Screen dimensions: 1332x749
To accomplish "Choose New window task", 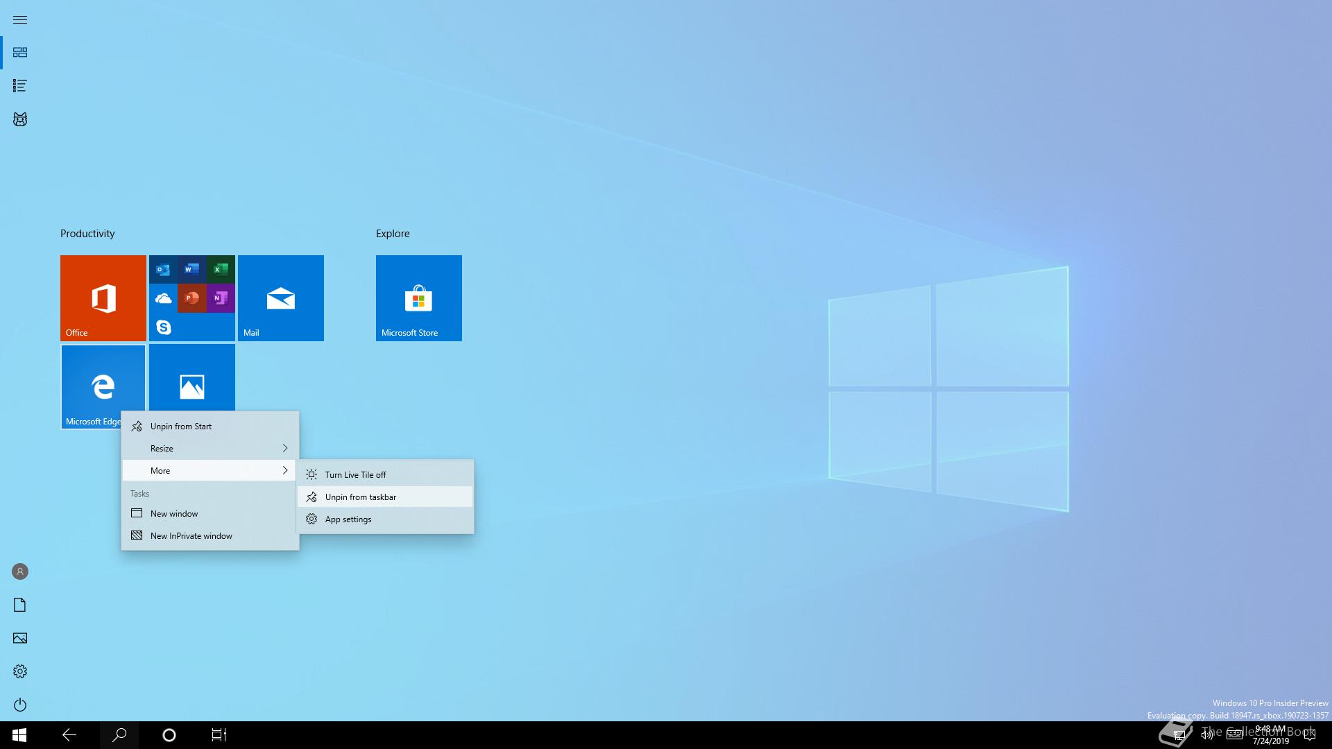I will 210,514.
